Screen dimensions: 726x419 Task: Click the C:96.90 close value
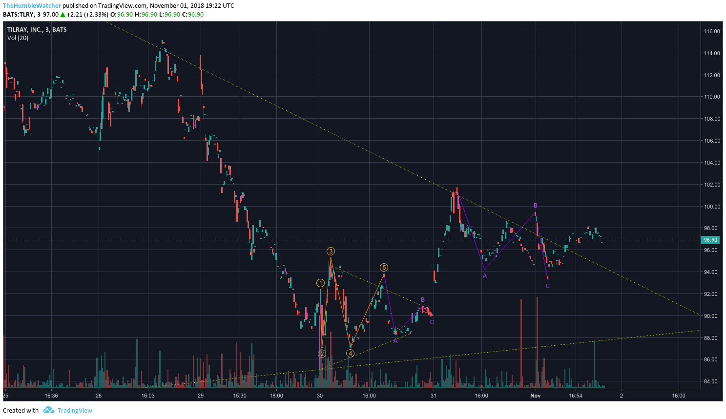(192, 15)
